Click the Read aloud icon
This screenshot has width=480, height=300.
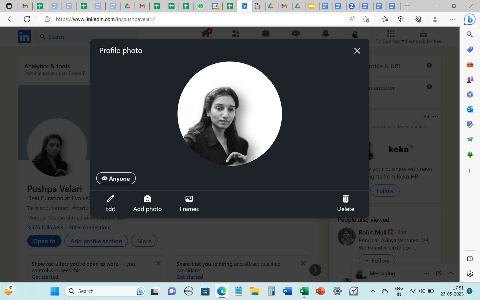[352, 19]
